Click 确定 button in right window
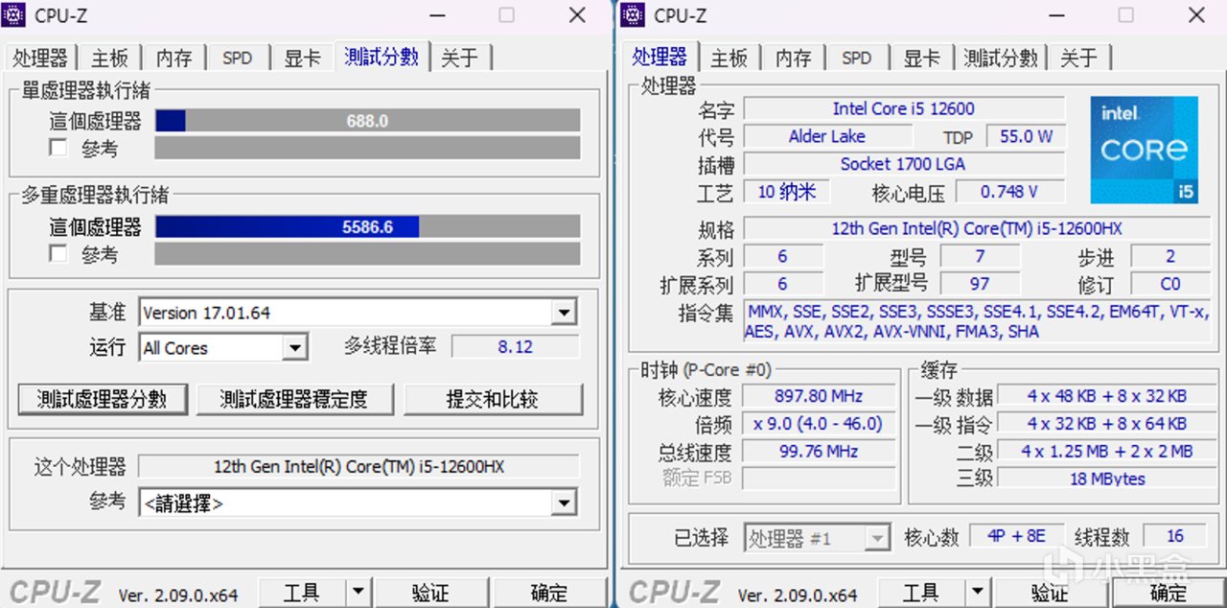1227x608 pixels. 1169,593
